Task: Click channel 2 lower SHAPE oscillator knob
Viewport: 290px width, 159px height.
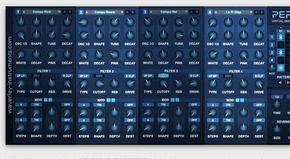Action: pos(99,35)
